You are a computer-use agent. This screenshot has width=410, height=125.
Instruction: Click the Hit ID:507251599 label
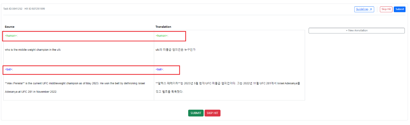35,9
